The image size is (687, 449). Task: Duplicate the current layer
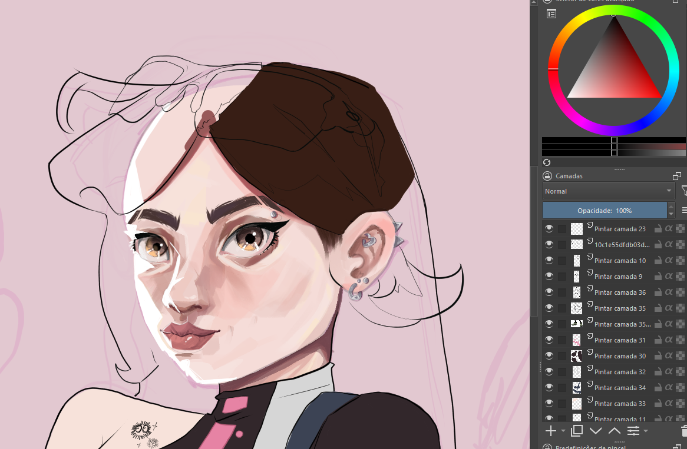pyautogui.click(x=577, y=431)
